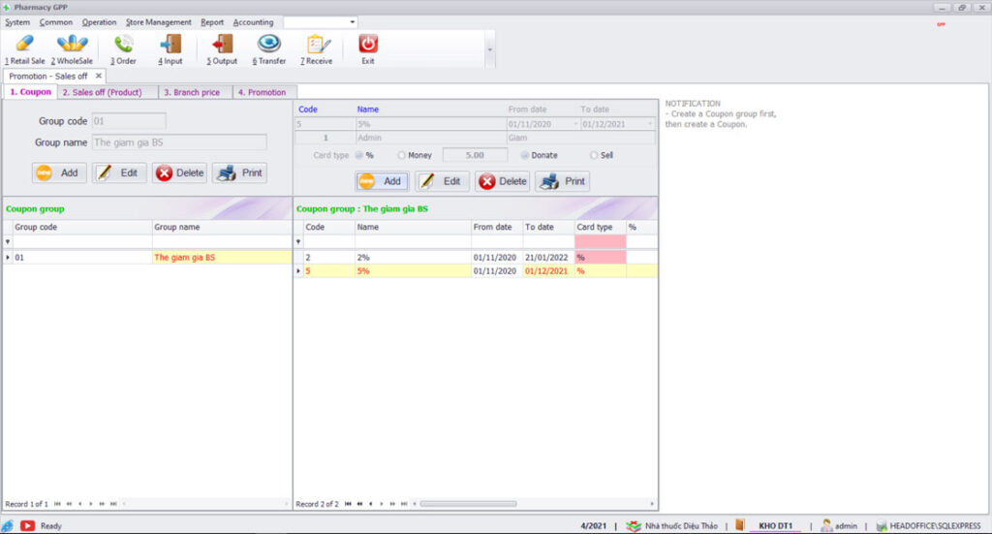Open the WholeSale toolbar icon
The image size is (992, 534).
click(x=72, y=45)
